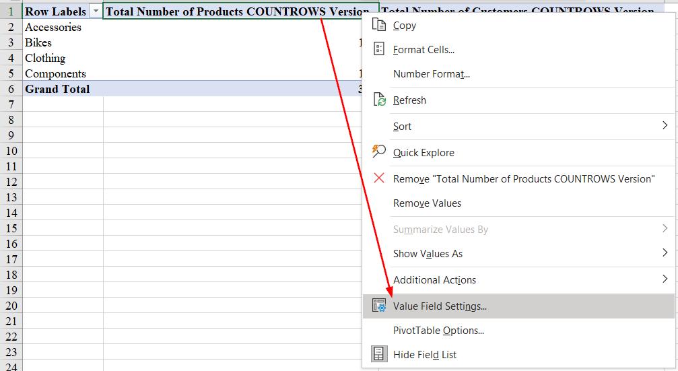Click the Quick Explore magnifier icon
The image size is (678, 371).
pos(379,152)
